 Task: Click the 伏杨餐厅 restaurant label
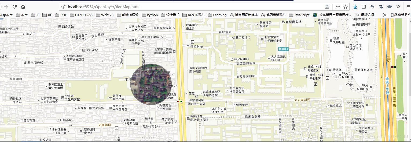[x=242, y=105]
